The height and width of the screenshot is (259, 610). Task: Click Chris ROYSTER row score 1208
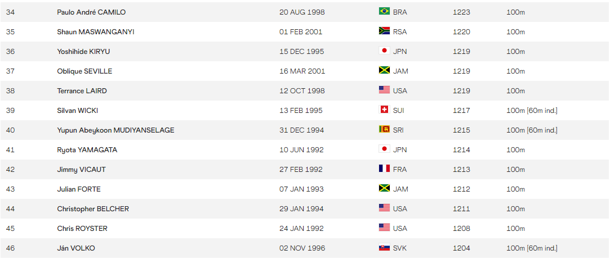coord(461,229)
